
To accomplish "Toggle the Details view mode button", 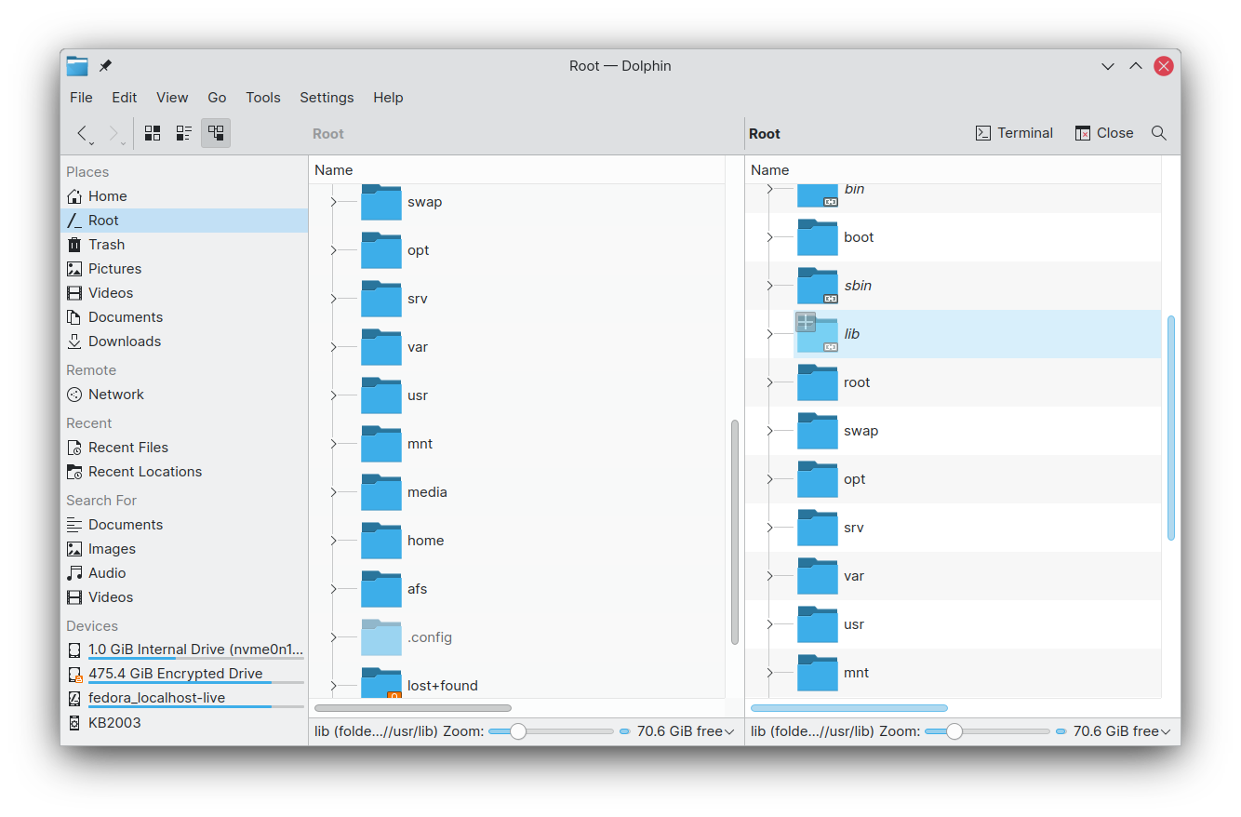I will (216, 133).
